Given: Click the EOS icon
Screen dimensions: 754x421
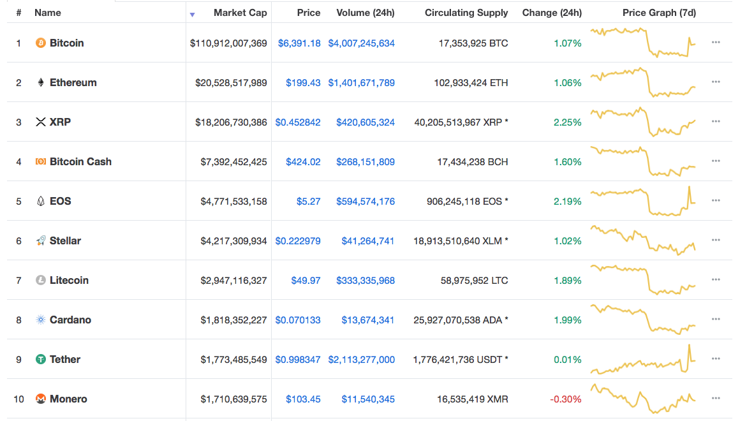Looking at the screenshot, I should pyautogui.click(x=40, y=201).
